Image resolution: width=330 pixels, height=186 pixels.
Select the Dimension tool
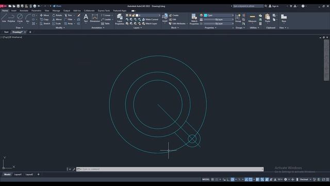[95, 18]
